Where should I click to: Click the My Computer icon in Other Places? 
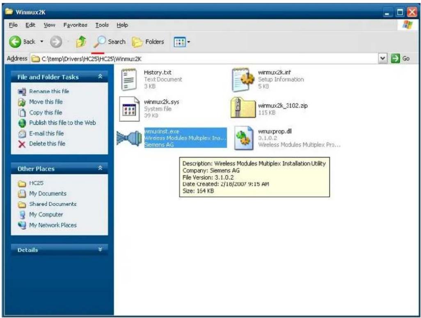coord(22,215)
